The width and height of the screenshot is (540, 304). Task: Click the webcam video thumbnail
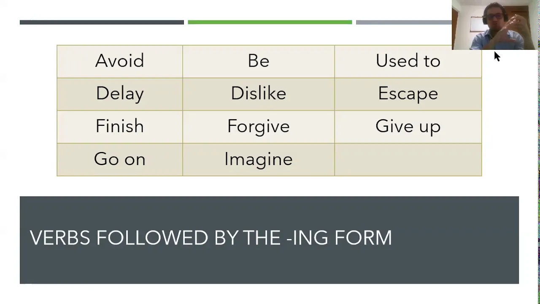tap(496, 25)
